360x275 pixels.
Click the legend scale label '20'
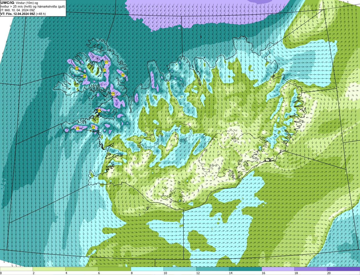pos(329,273)
